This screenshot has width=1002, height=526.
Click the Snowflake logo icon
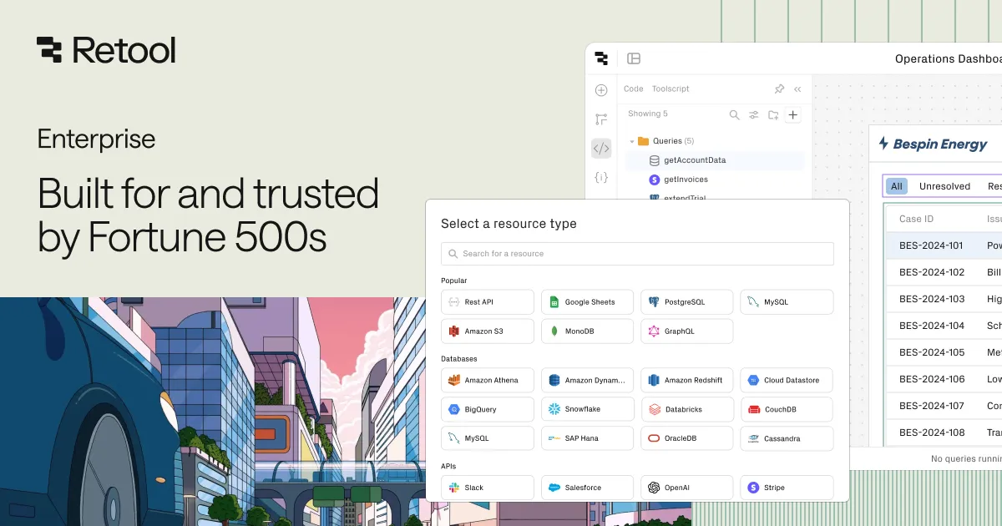click(x=554, y=409)
